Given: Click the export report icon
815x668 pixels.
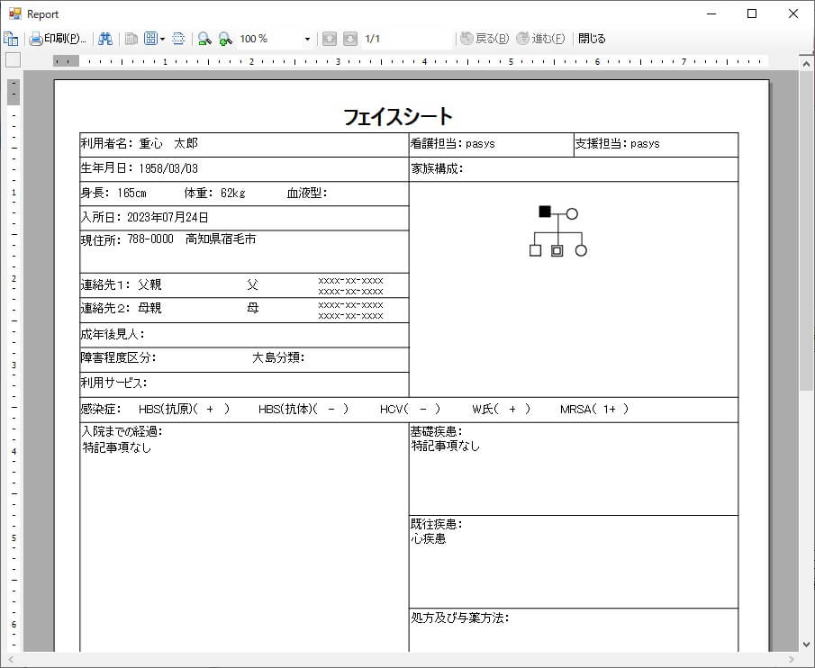Looking at the screenshot, I should [x=11, y=39].
